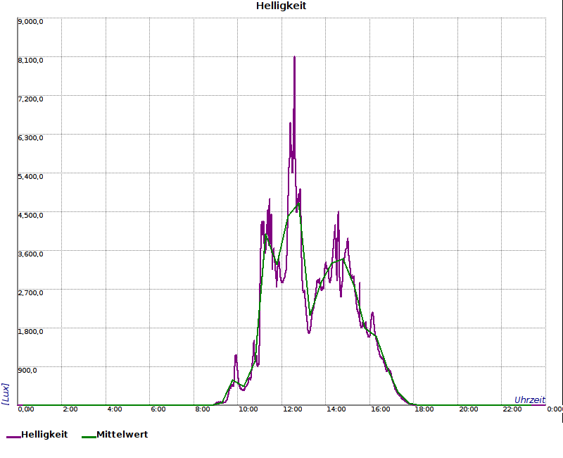Click the 18:00 time axis label
The height and width of the screenshot is (458, 563).
click(424, 409)
